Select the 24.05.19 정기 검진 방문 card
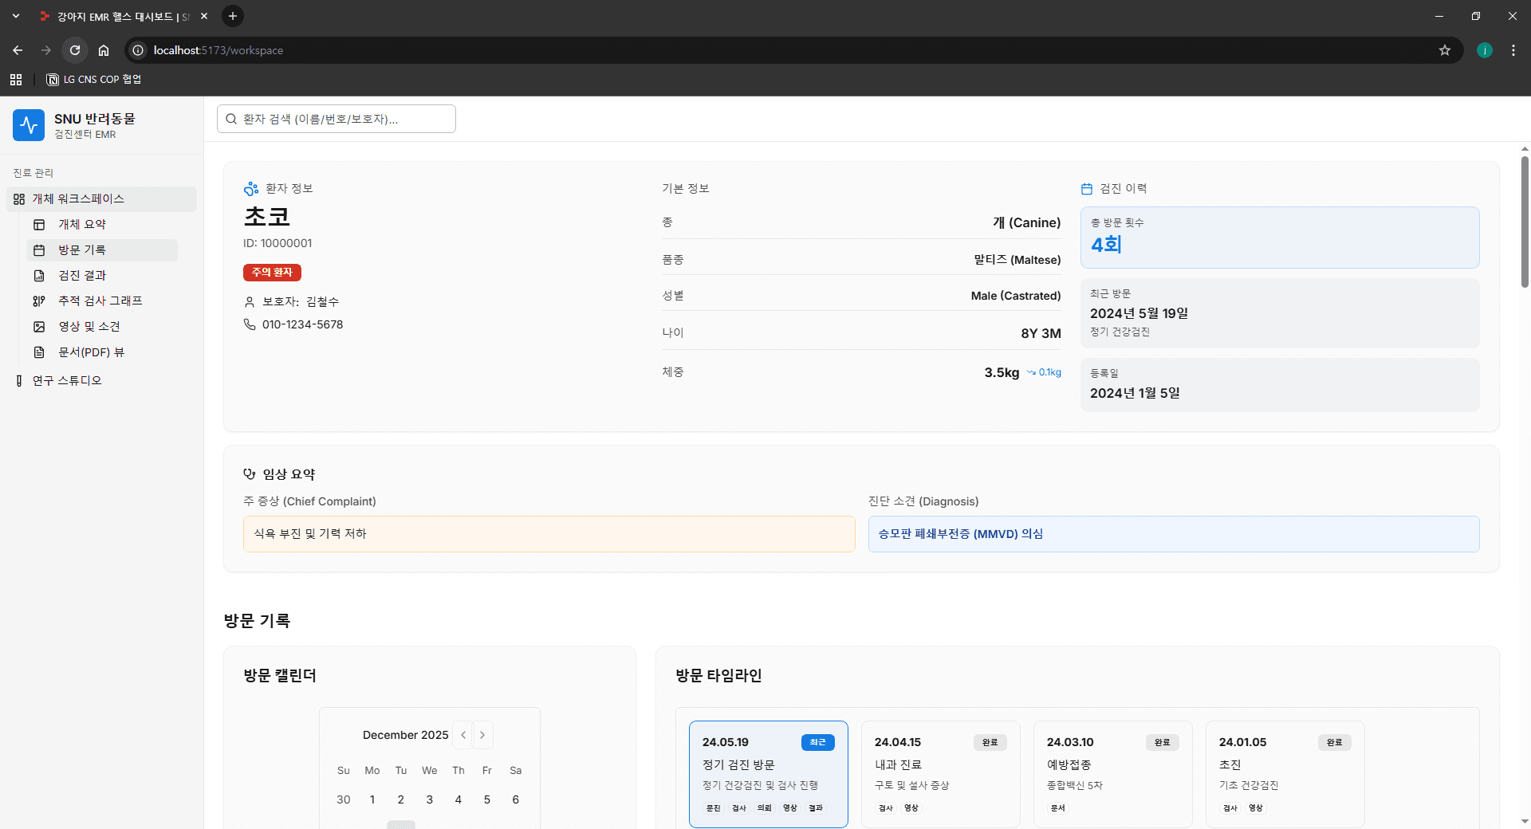 (768, 773)
